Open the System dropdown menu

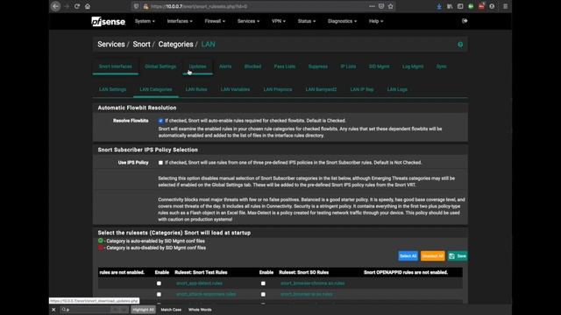coord(145,21)
